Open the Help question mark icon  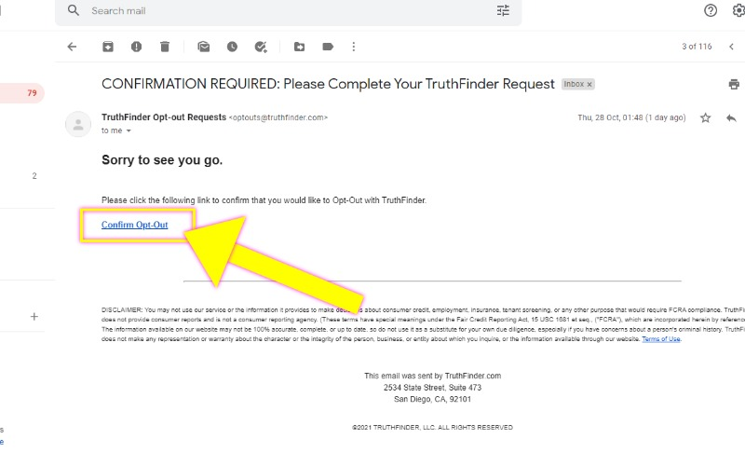pyautogui.click(x=711, y=10)
